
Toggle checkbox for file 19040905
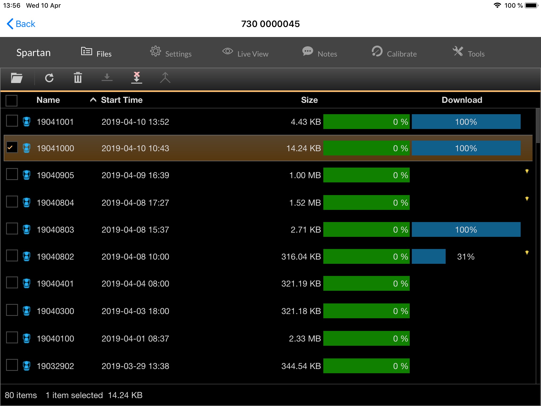(12, 175)
